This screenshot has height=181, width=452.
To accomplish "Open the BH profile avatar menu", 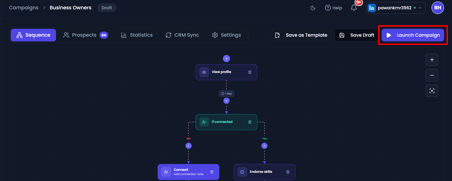I will pos(438,8).
